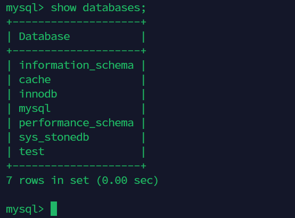The image size is (295, 218).
Task: Click the table's top border line
Action: point(76,22)
